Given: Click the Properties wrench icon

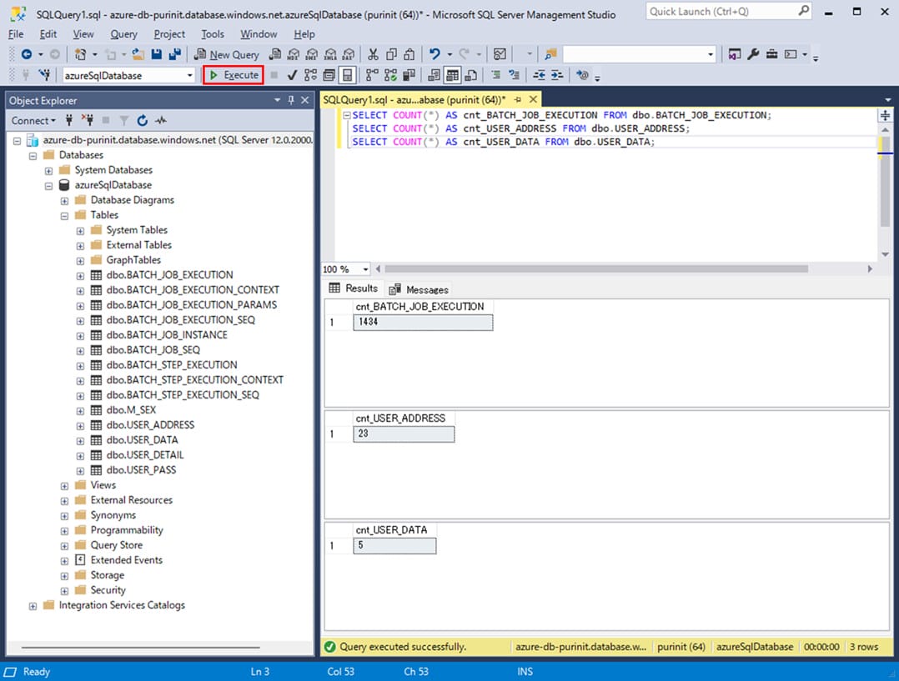Looking at the screenshot, I should tap(753, 54).
